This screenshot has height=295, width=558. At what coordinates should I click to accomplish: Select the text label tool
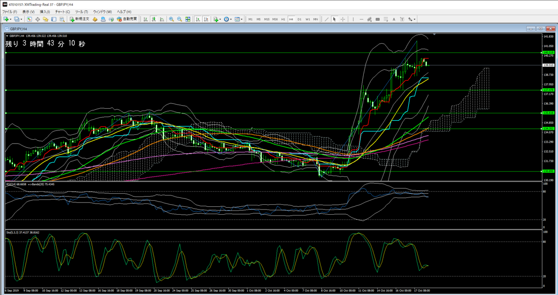(394, 19)
